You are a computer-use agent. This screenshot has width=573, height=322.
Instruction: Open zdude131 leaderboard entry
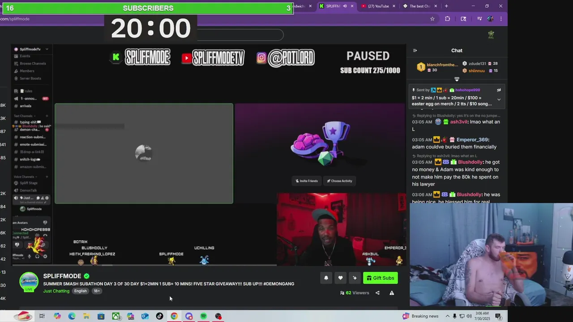tap(480, 64)
